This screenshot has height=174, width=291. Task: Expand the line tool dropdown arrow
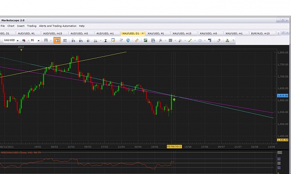coord(165,41)
